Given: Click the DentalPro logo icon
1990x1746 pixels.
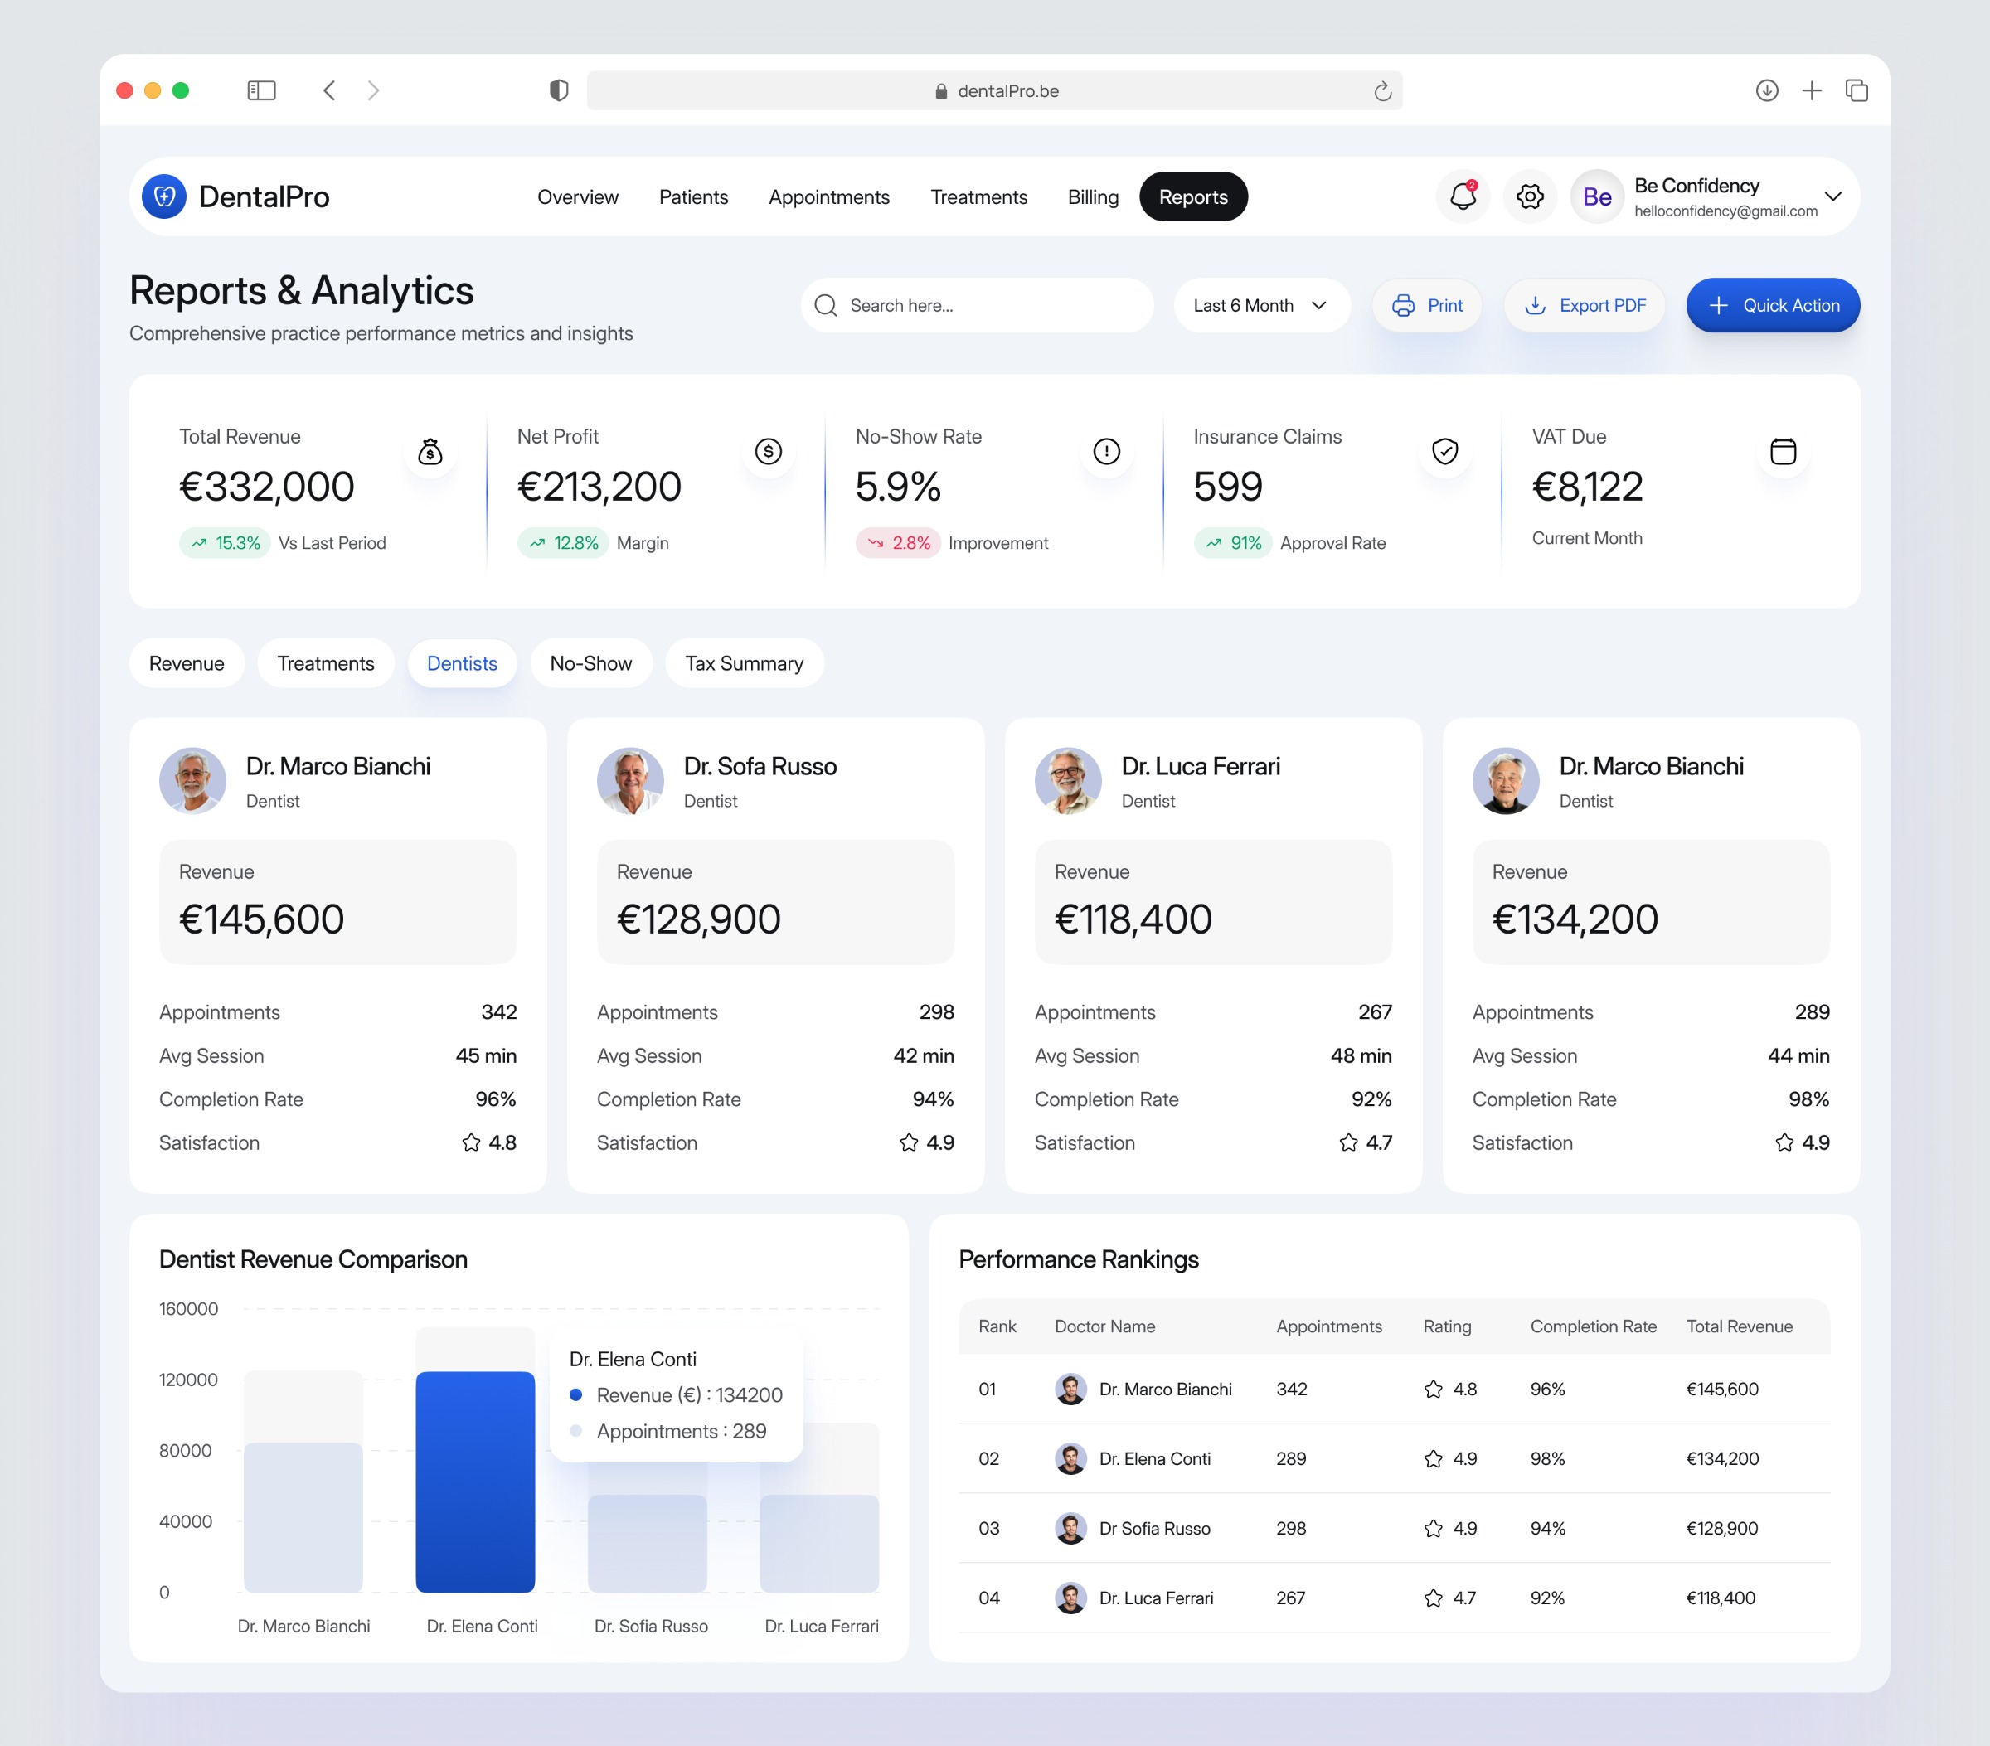Looking at the screenshot, I should 164,196.
